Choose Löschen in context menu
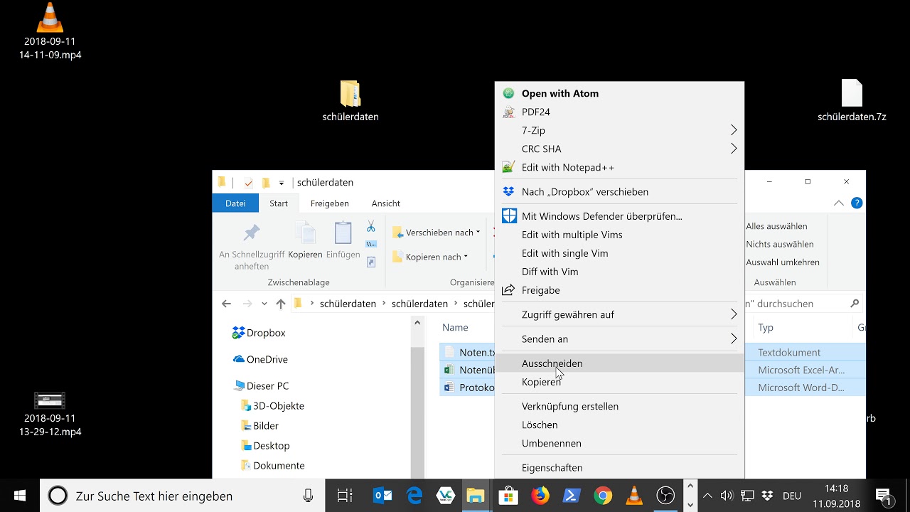This screenshot has width=910, height=512. pos(619,425)
